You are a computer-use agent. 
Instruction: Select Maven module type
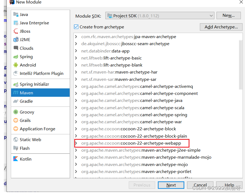pos(40,93)
